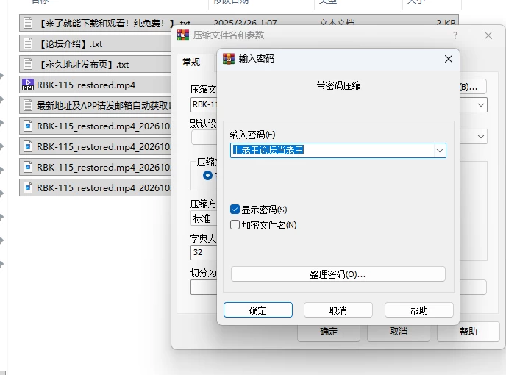This screenshot has width=506, height=375.
Task: Click 取消 in the password dialog
Action: pos(338,310)
